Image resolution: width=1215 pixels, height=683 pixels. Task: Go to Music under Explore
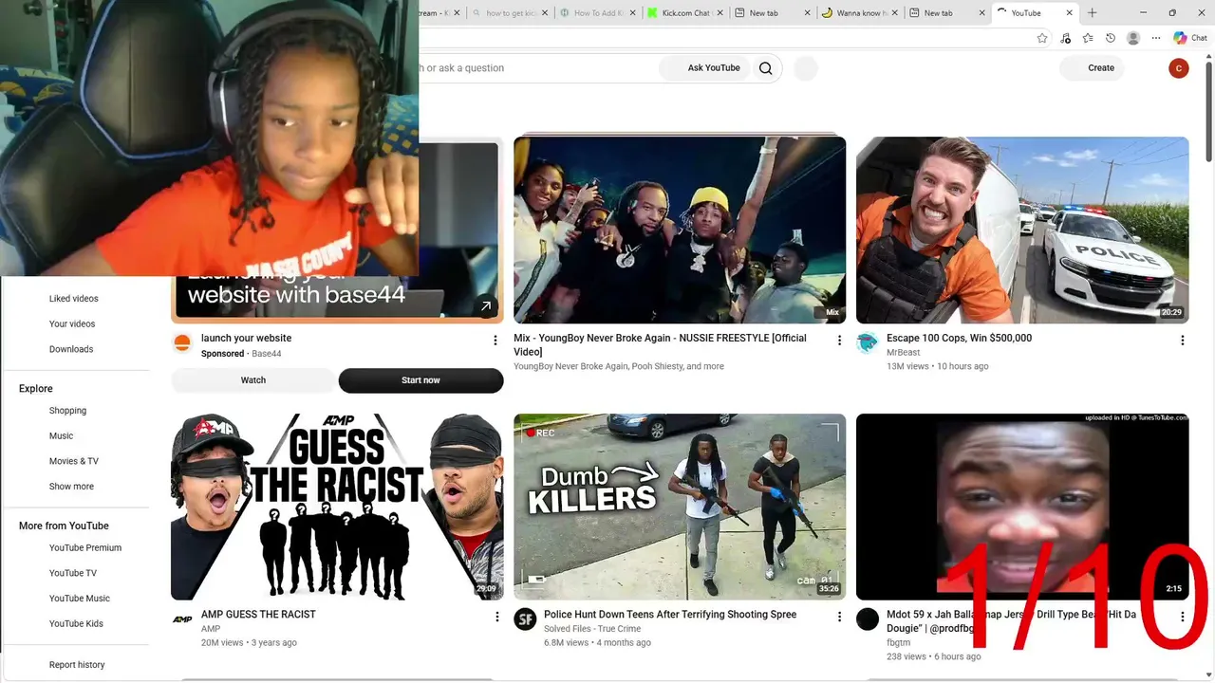[61, 436]
